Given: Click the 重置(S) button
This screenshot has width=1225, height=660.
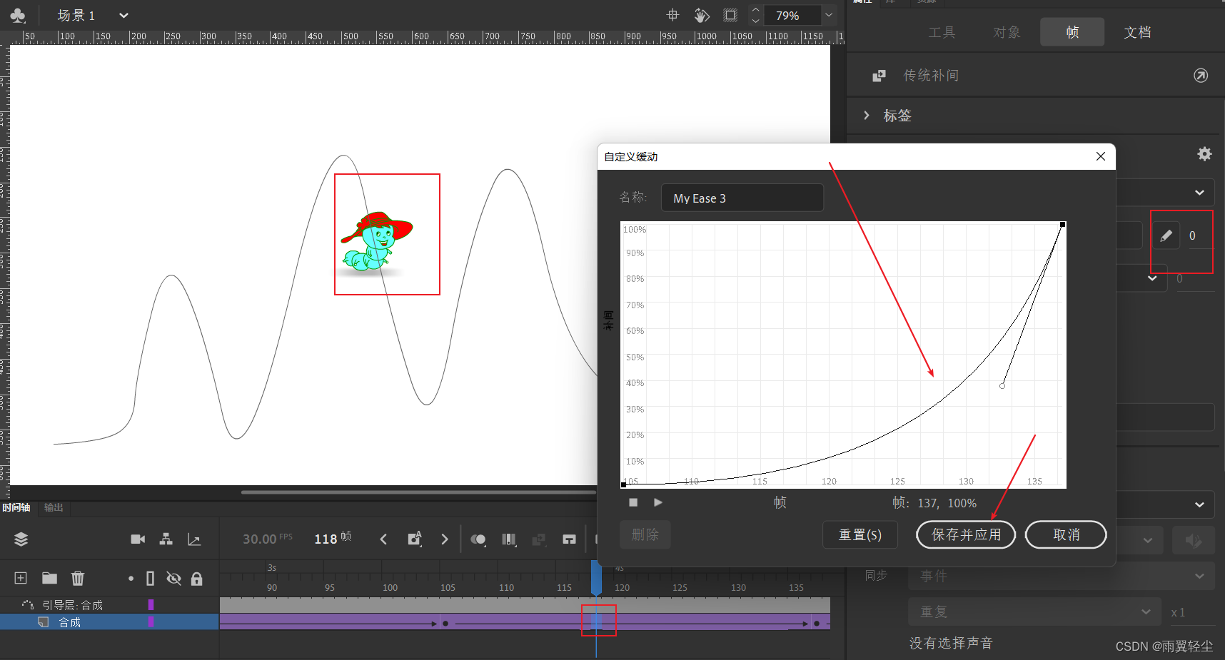Looking at the screenshot, I should [860, 534].
